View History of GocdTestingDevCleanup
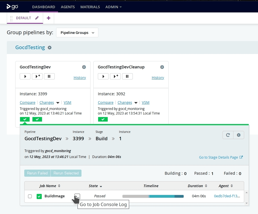Viewport: 258px width, 214px height. (158, 77)
